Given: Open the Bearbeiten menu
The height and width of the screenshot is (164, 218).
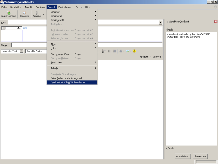Looking at the screenshot, I should click(16, 7).
